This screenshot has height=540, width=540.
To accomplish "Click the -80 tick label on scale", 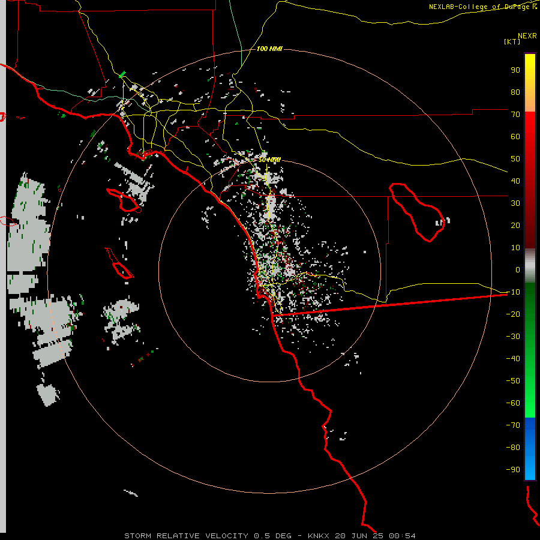I will pos(513,448).
